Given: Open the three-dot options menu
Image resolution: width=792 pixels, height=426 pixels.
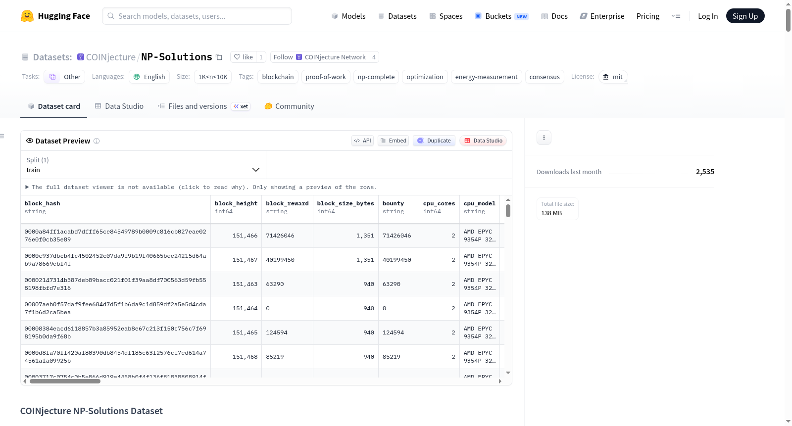Looking at the screenshot, I should coord(544,138).
